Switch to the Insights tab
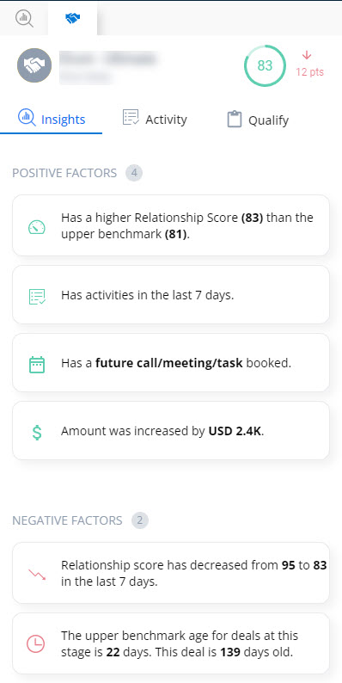The width and height of the screenshot is (342, 683). (52, 119)
